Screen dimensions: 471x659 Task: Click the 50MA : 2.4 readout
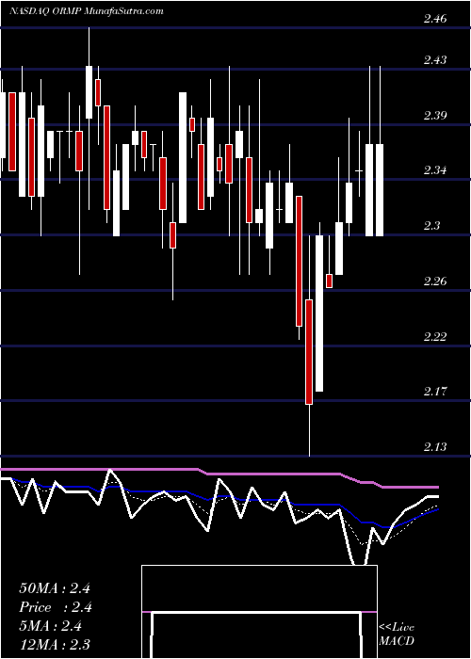(x=55, y=588)
